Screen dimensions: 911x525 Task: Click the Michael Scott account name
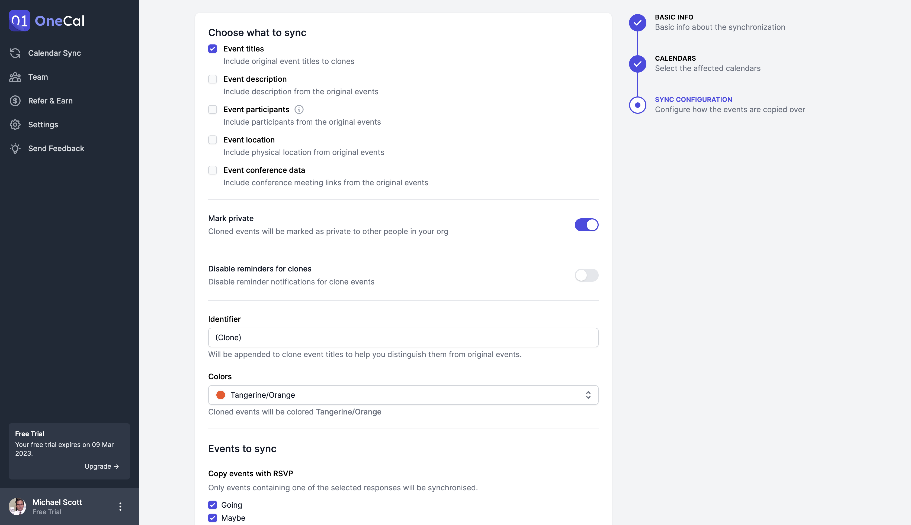click(x=57, y=502)
